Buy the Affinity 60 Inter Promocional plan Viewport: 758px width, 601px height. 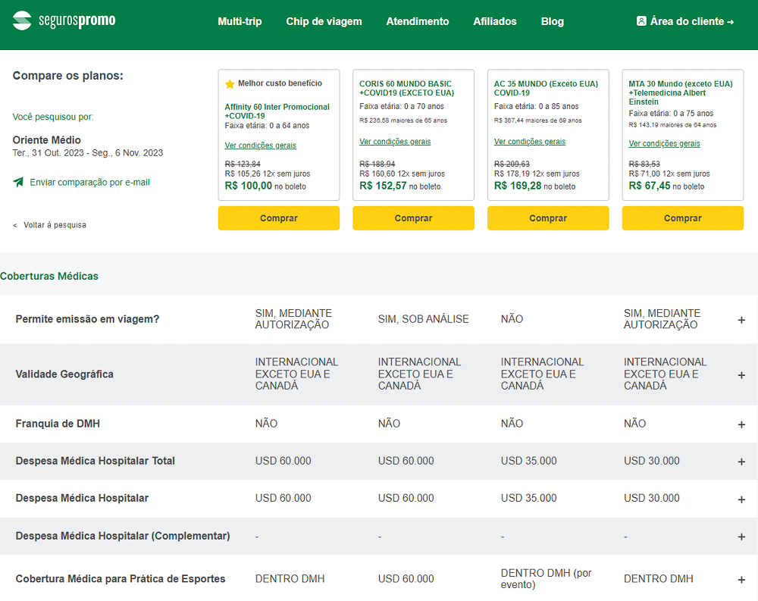point(279,218)
